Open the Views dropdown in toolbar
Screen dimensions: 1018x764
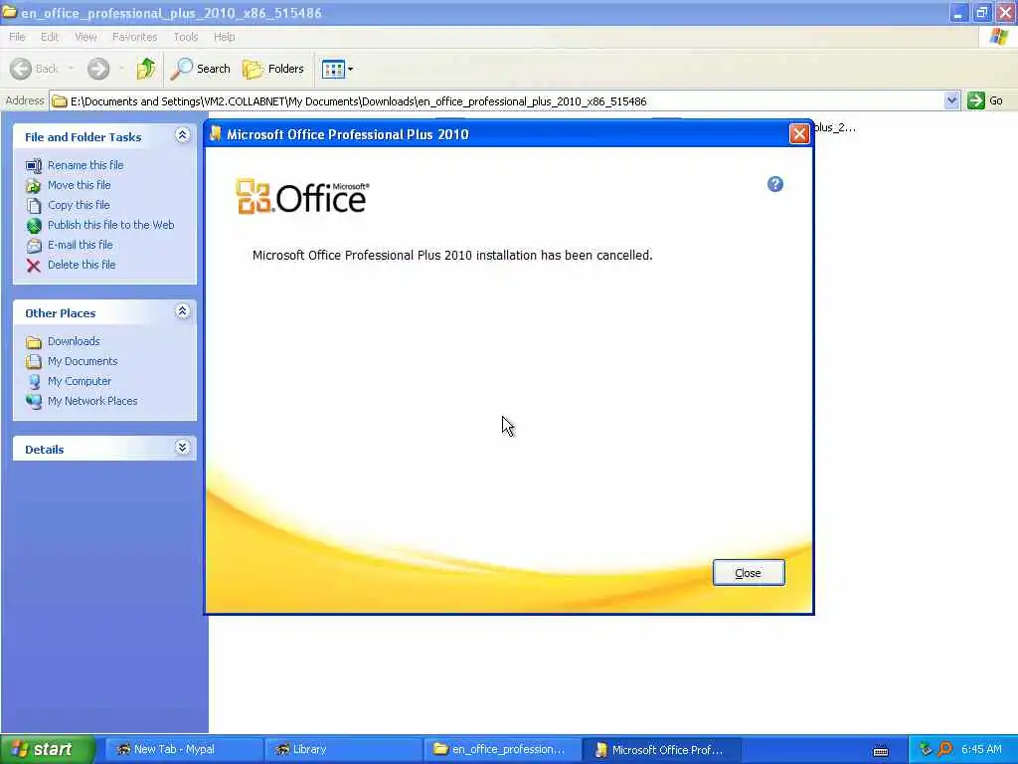pos(338,69)
